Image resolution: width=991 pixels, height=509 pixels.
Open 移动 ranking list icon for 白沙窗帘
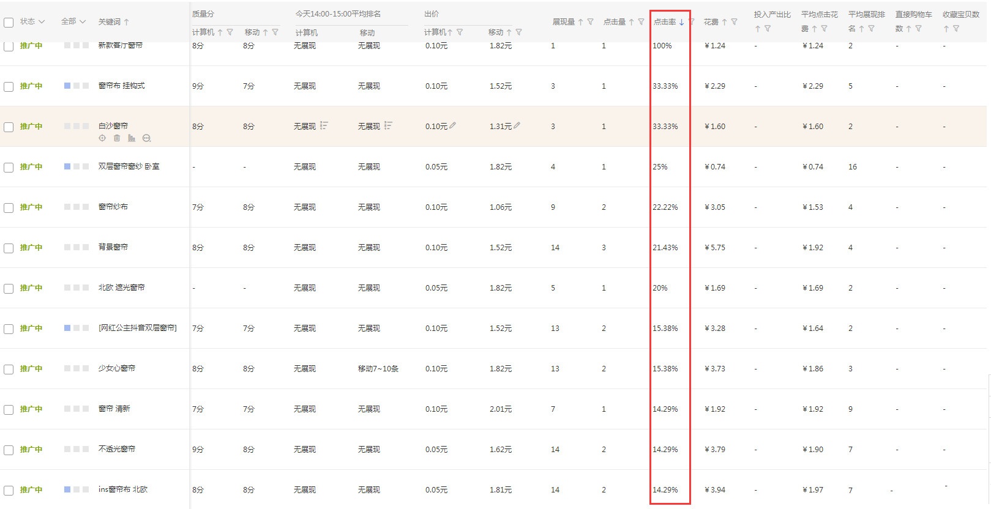pos(388,125)
